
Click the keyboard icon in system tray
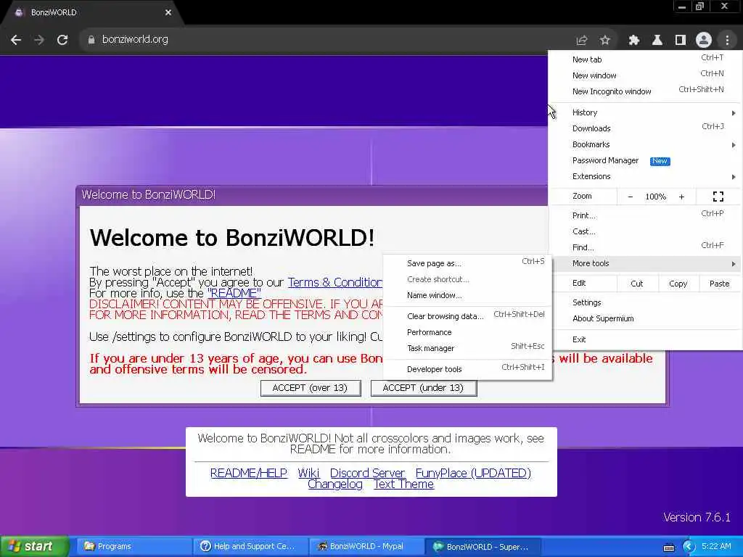[668, 548]
